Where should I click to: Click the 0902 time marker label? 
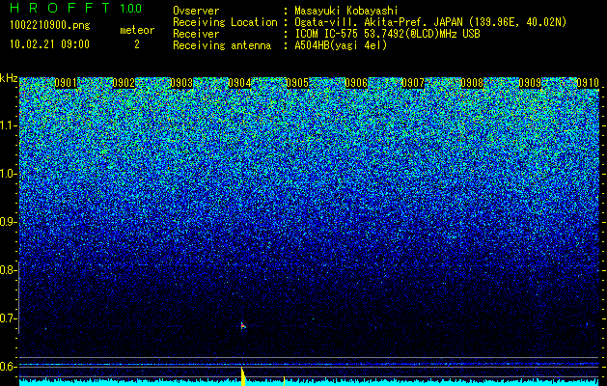coord(124,83)
